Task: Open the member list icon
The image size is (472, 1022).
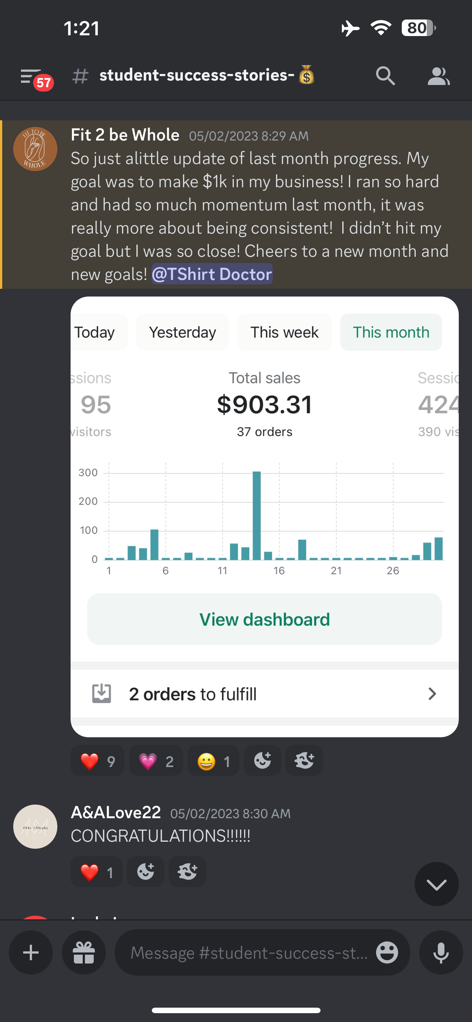Action: tap(438, 76)
